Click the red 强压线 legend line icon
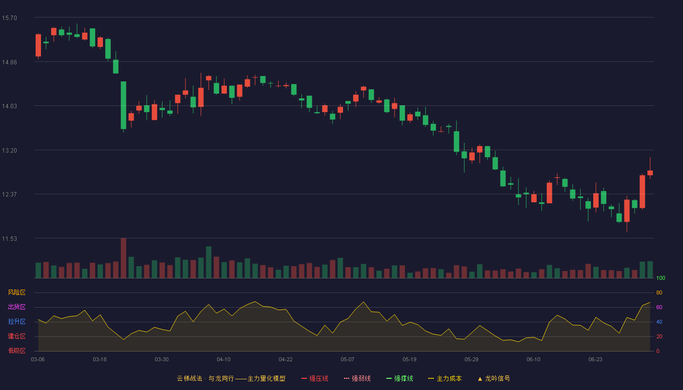This screenshot has width=683, height=390. [x=304, y=378]
